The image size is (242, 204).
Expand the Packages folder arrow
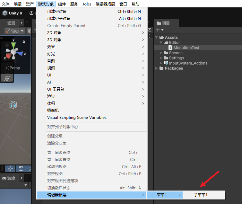click(157, 68)
